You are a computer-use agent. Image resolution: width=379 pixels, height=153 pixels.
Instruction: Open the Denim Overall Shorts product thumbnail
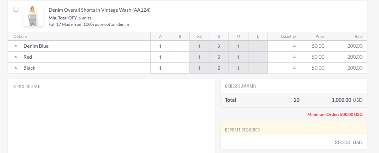(33, 16)
